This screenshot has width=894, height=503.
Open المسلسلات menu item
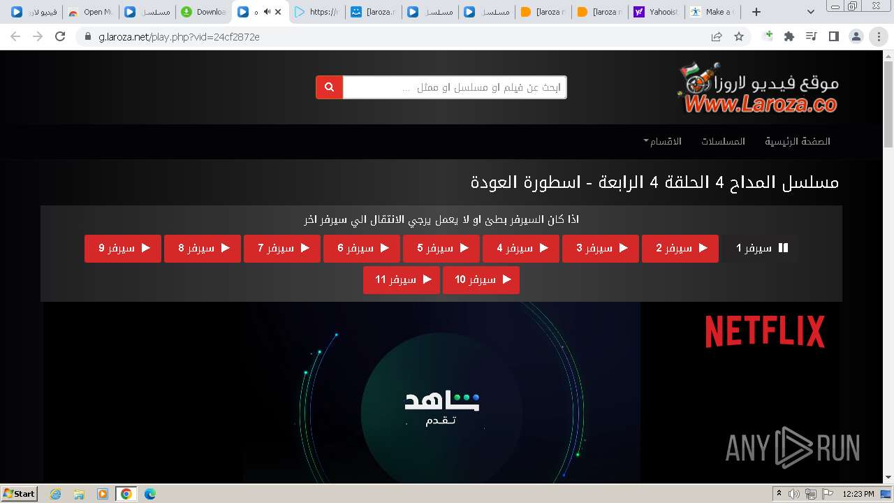(x=723, y=141)
